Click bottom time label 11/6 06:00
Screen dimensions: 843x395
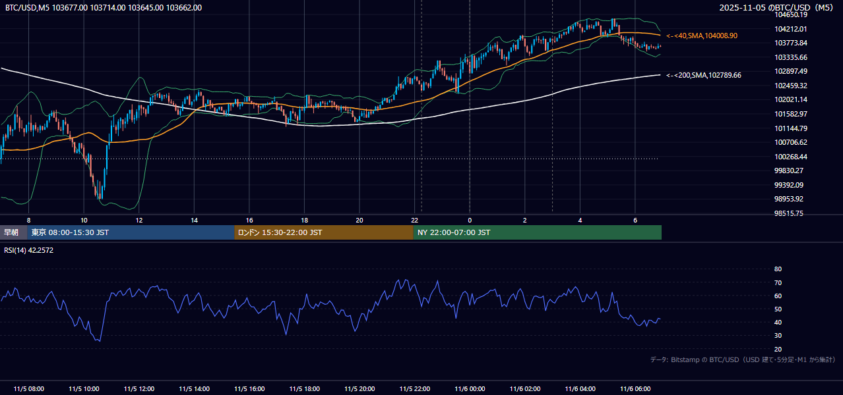635,388
